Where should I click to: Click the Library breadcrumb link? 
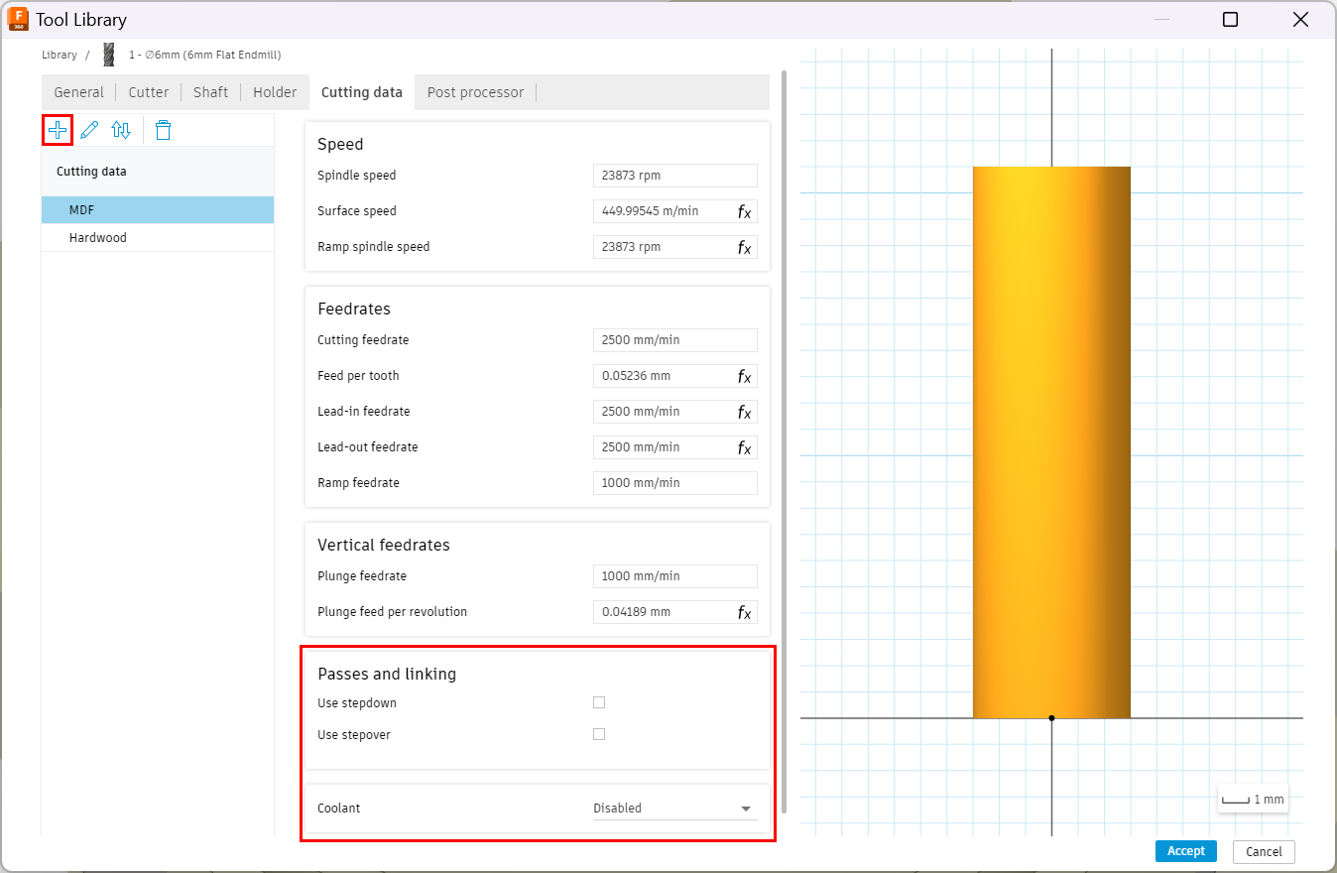(60, 55)
